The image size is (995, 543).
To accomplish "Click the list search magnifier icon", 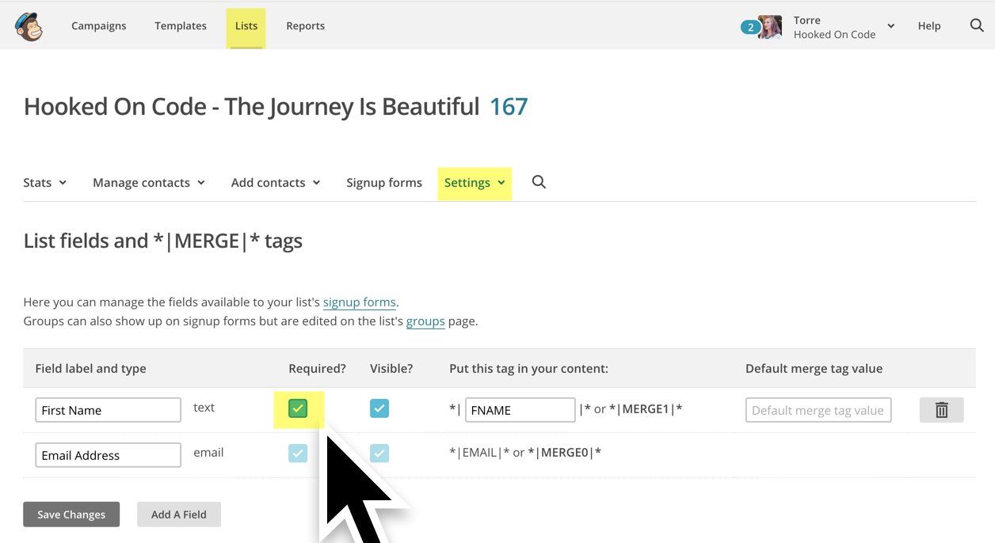I will pyautogui.click(x=539, y=182).
